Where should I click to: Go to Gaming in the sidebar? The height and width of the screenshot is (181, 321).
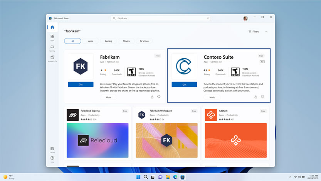click(x=52, y=48)
